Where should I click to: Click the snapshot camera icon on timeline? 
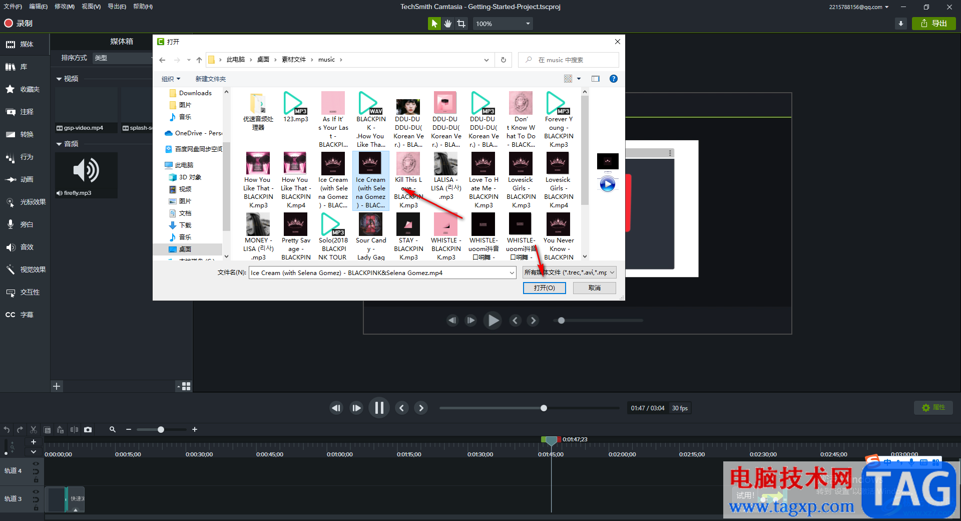[88, 429]
